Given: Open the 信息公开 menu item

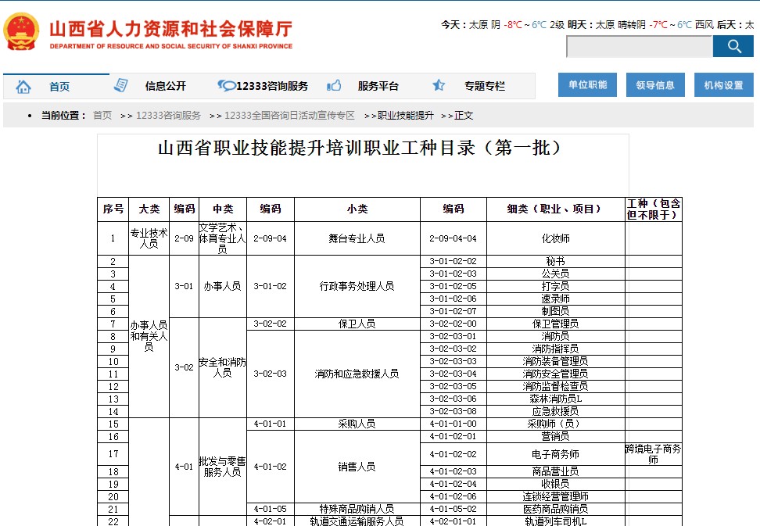Looking at the screenshot, I should tap(166, 86).
